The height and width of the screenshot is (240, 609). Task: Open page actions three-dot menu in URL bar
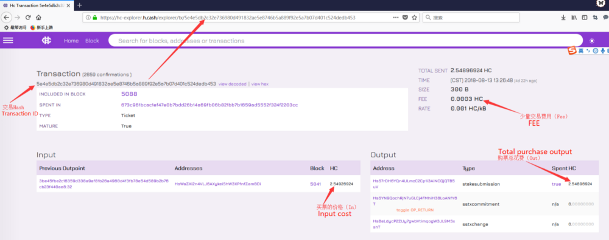396,18
